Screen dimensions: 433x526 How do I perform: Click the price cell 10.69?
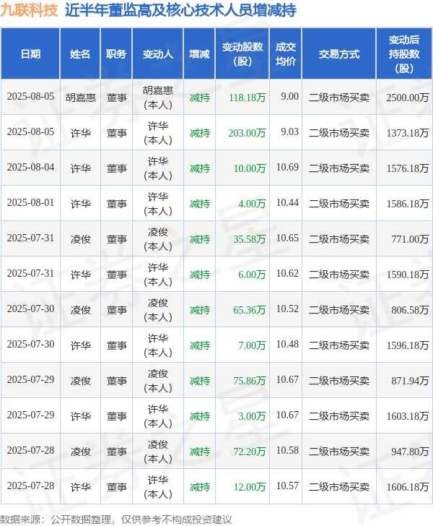tap(287, 168)
